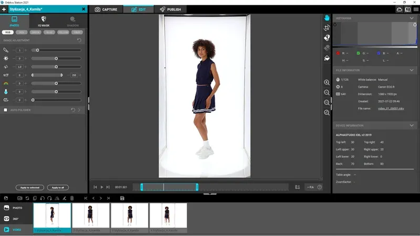This screenshot has height=236, width=420.
Task: Click the zoom in magnifier icon
Action: [327, 82]
